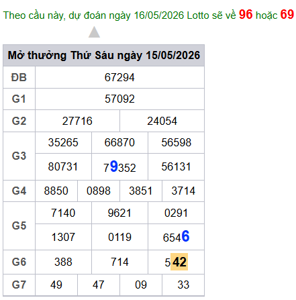This screenshot has height=300, width=296.
Task: Click the G2 row label
Action: pos(19,121)
